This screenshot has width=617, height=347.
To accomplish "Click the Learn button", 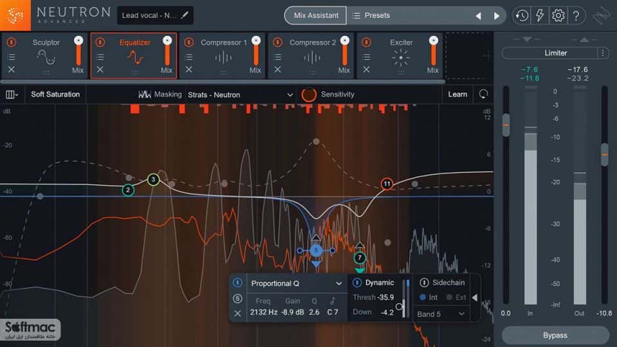I will click(x=457, y=94).
